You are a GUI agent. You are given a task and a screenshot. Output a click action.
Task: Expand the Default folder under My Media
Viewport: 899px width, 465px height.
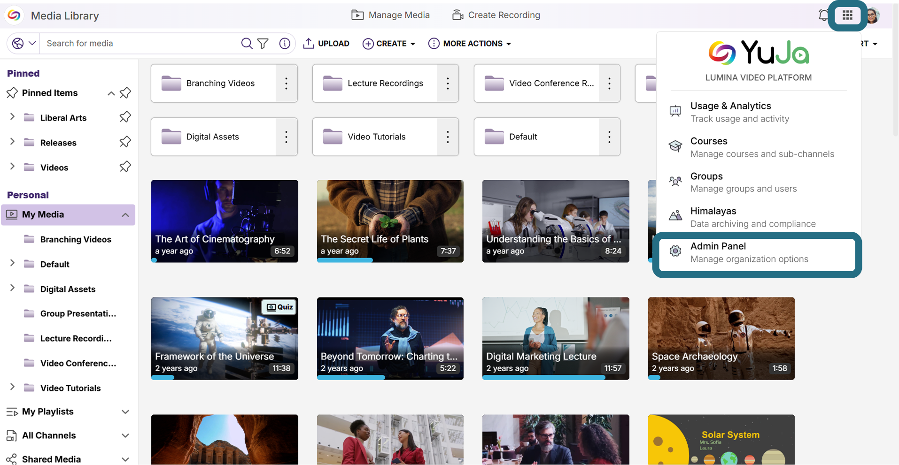12,263
